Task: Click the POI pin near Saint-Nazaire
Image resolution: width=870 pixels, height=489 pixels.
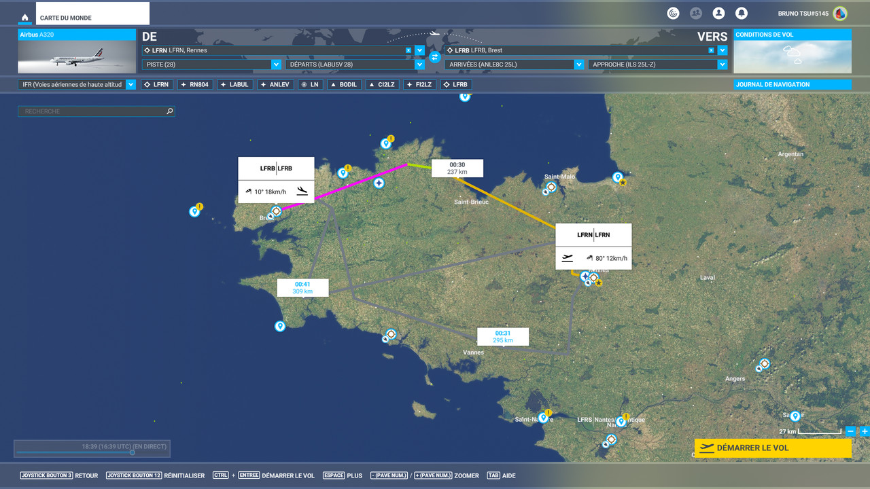Action: pyautogui.click(x=543, y=417)
